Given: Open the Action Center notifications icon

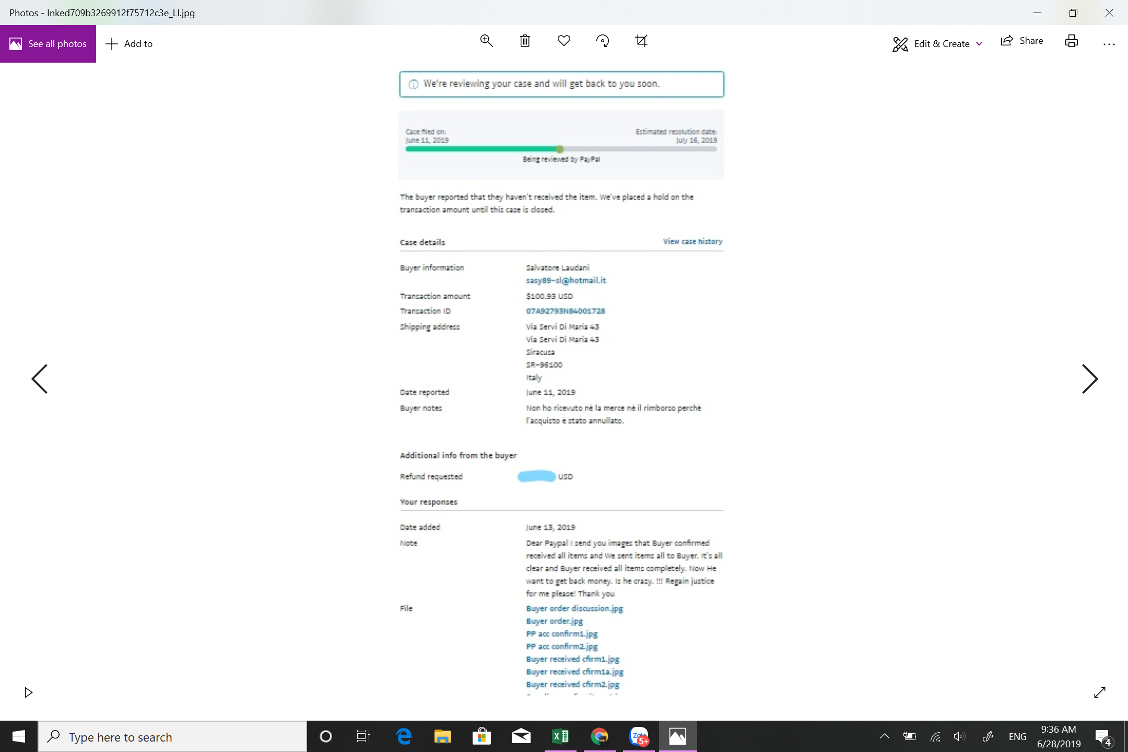Looking at the screenshot, I should click(x=1102, y=736).
